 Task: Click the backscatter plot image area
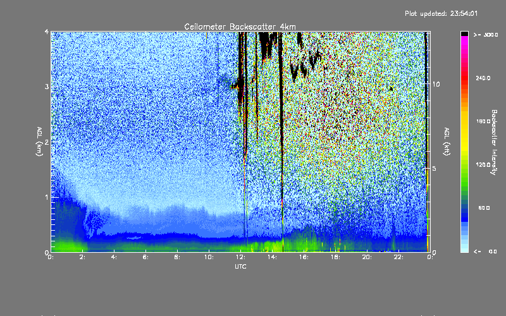[x=240, y=142]
